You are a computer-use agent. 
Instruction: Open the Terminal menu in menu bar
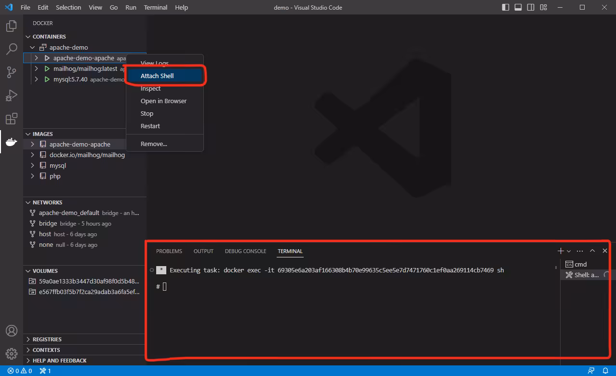[x=156, y=7]
